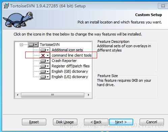This screenshot has height=132, width=168.
Task: Select the English (GB) dictionary label
Action: point(70,71)
